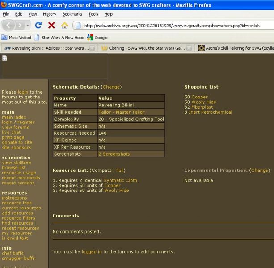Reload the page with the refresh icon
The image size is (274, 268).
[x=38, y=26]
